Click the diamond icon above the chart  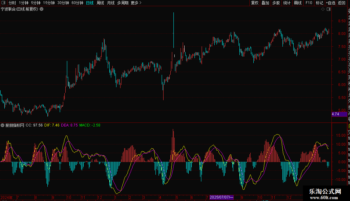323,9
